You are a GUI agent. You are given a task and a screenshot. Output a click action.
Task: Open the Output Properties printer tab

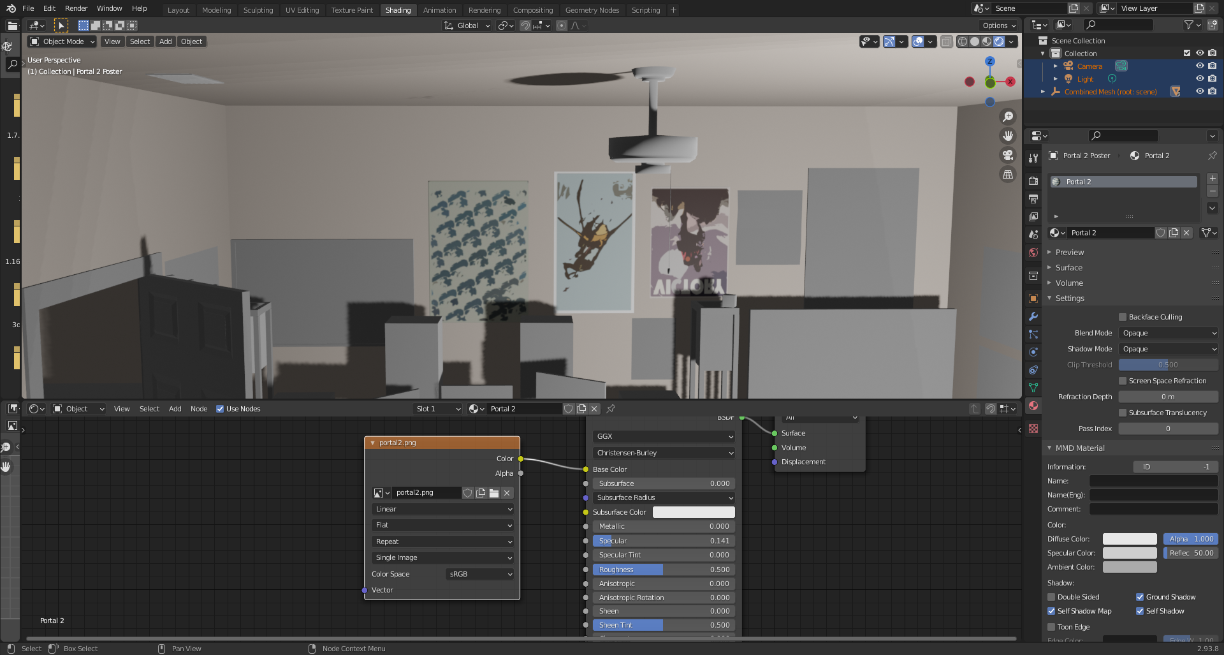(1033, 198)
